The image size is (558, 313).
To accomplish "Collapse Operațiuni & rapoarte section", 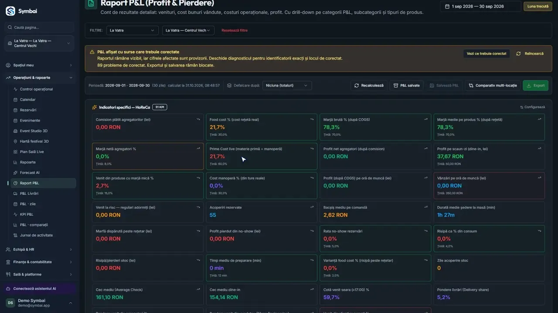I will point(39,78).
